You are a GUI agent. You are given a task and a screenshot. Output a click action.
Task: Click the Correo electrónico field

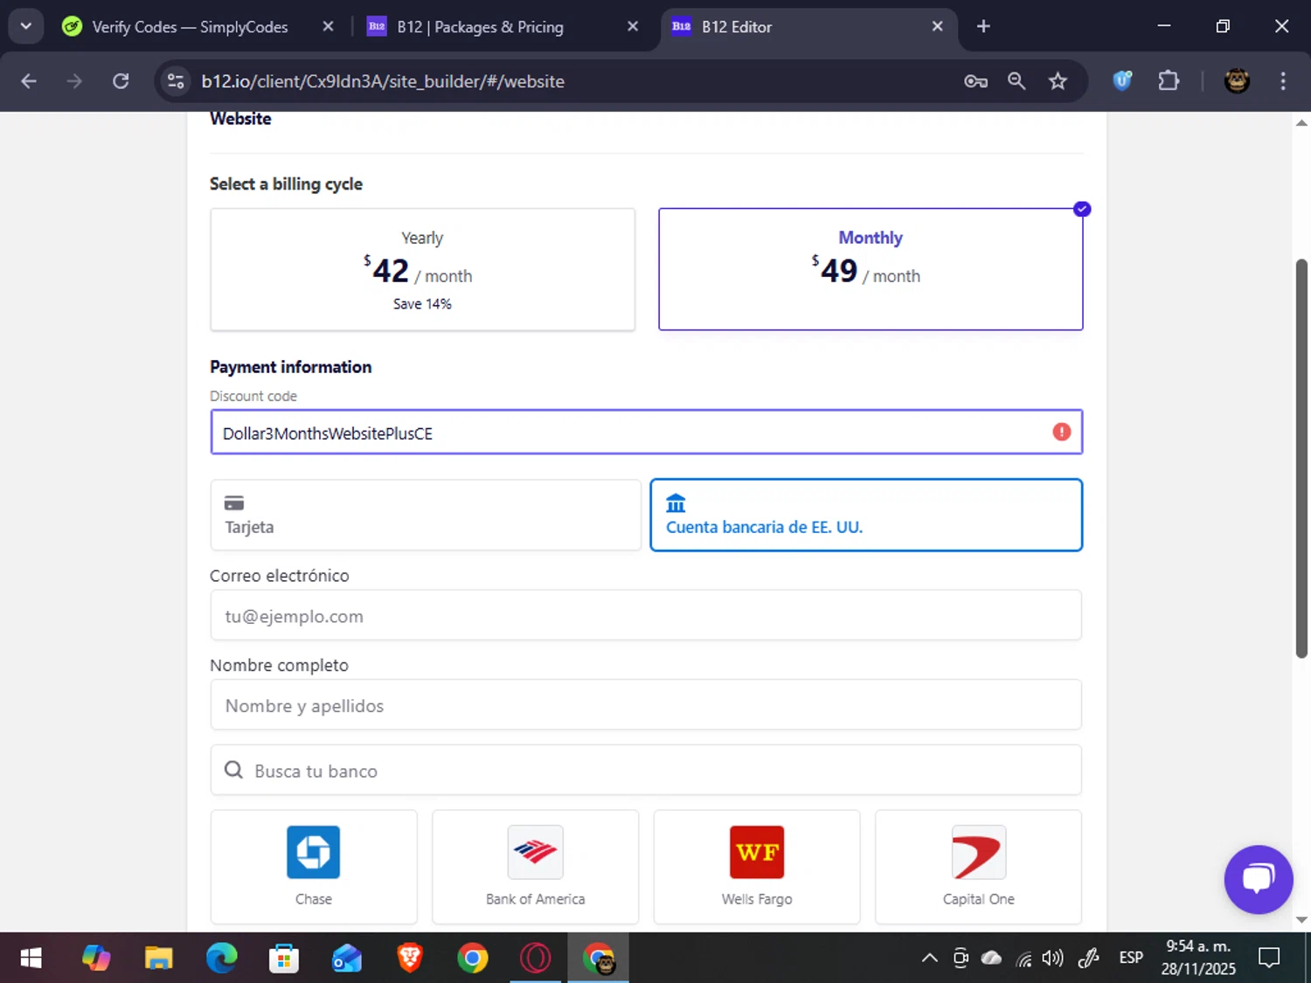tap(646, 615)
